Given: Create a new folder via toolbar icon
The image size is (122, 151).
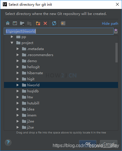Looking at the screenshot, I should (x=38, y=23).
